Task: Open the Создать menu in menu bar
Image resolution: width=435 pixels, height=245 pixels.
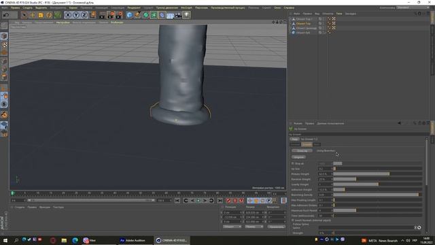Action: pyautogui.click(x=27, y=7)
